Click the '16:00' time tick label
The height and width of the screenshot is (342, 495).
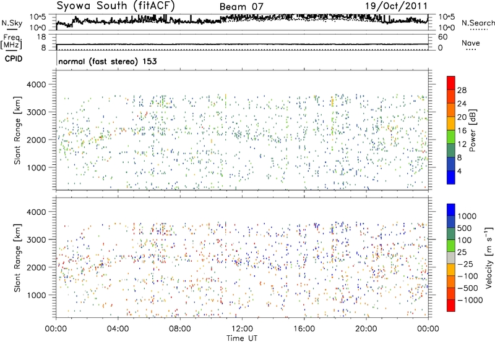pos(304,329)
